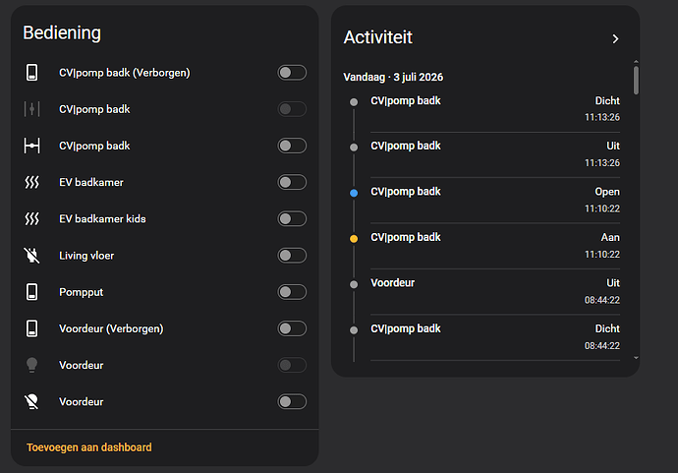678x473 pixels.
Task: Click heating waves icon beside EV badkamer
Action: point(31,182)
